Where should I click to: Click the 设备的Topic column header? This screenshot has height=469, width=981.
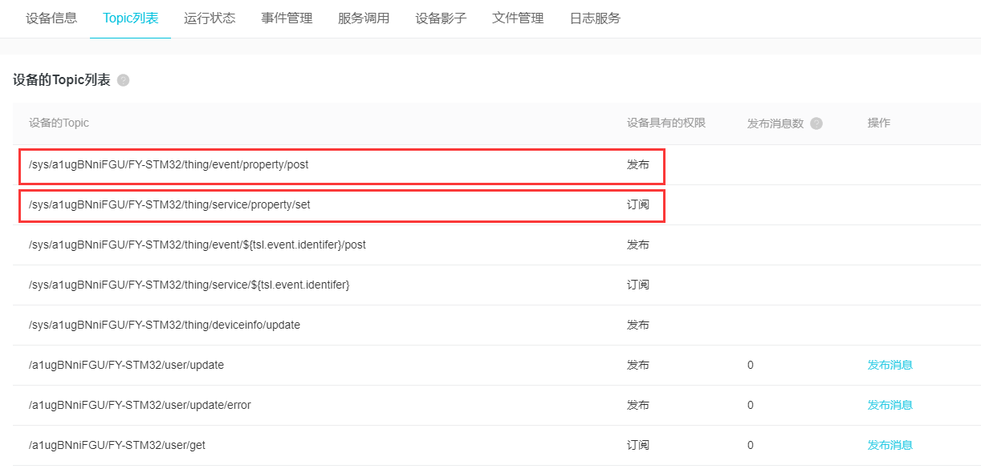click(59, 123)
